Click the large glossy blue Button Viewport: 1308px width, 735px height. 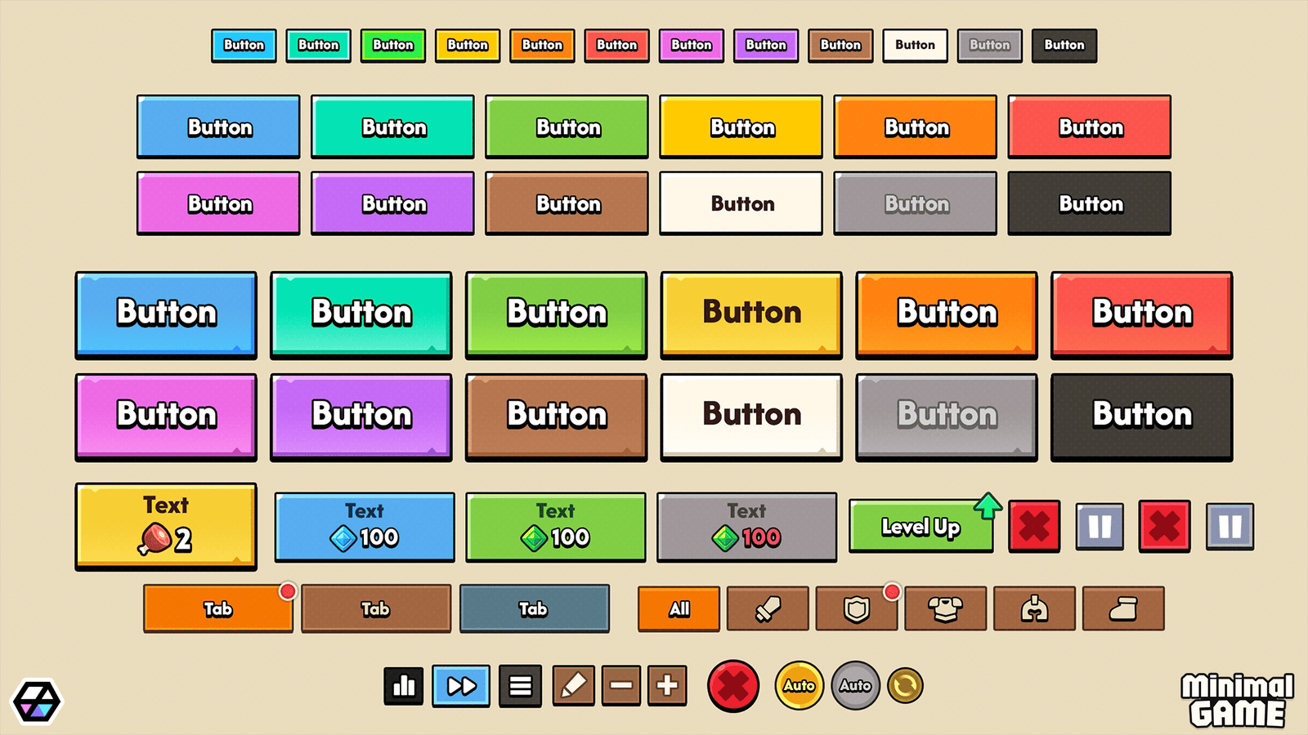[x=166, y=315]
